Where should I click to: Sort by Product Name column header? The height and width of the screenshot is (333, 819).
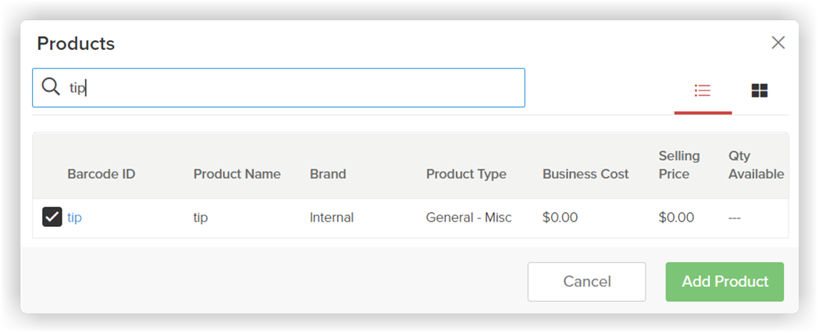tap(237, 175)
